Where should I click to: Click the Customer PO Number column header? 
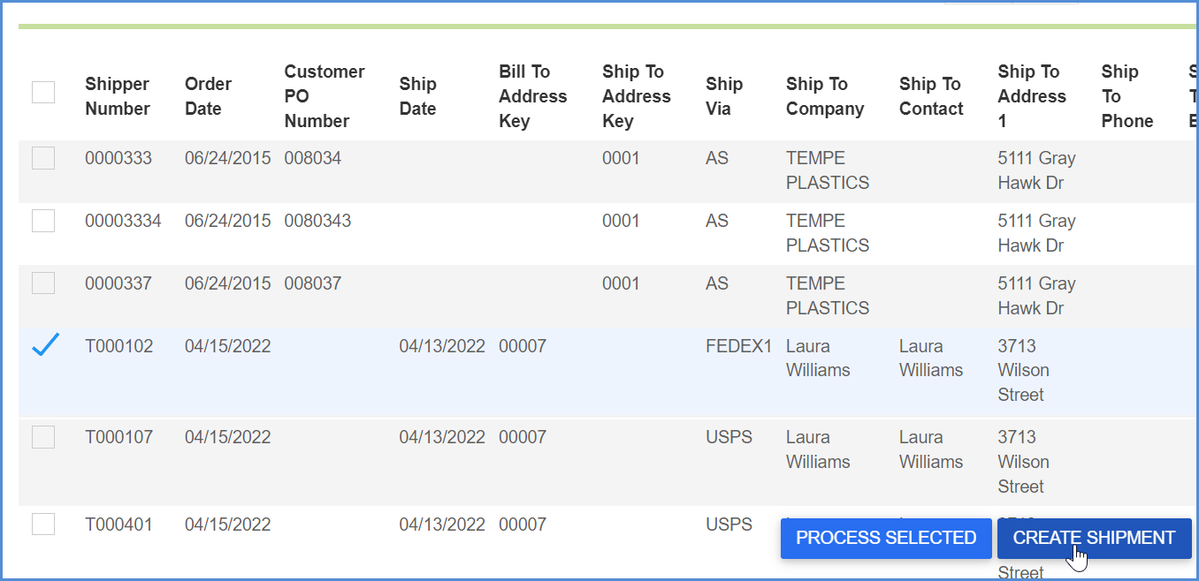[325, 96]
